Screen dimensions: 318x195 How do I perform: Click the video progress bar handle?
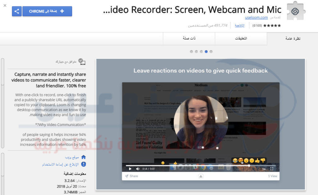249,165
